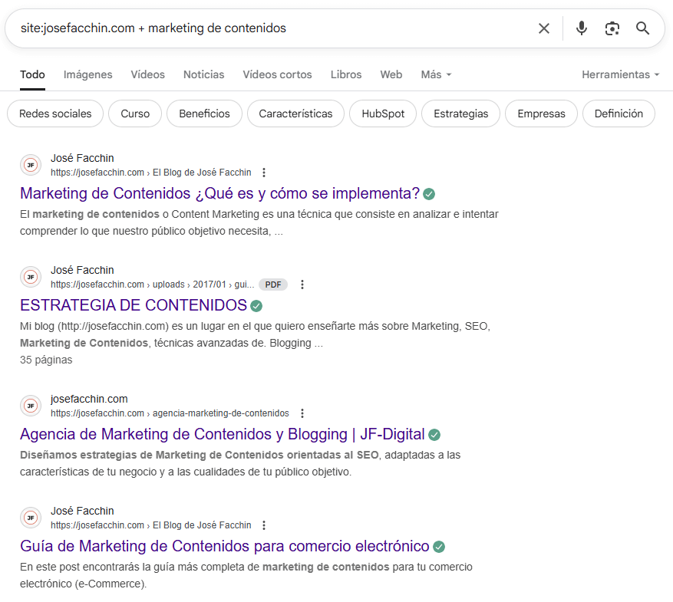Apply the Estrategias filter chip
The image size is (673, 602).
[x=461, y=113]
